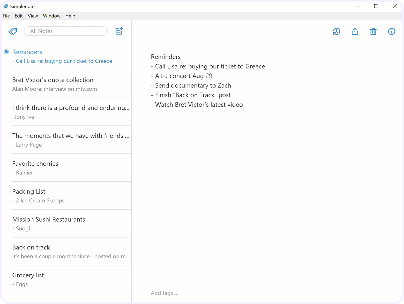Show note info icon
The width and height of the screenshot is (404, 304).
click(392, 31)
